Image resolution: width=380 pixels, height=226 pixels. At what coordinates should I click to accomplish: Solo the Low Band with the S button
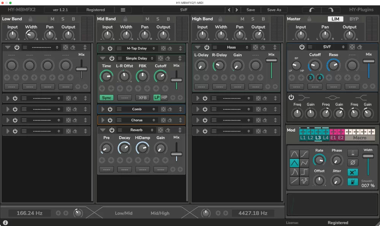pyautogui.click(x=63, y=19)
